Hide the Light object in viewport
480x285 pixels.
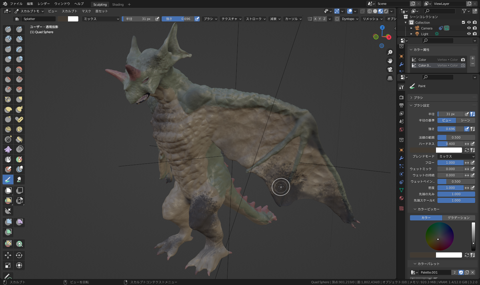tap(469, 34)
